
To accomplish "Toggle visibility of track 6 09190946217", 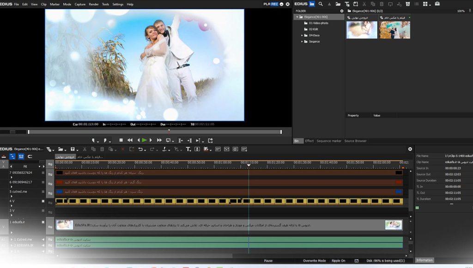I will (x=43, y=182).
